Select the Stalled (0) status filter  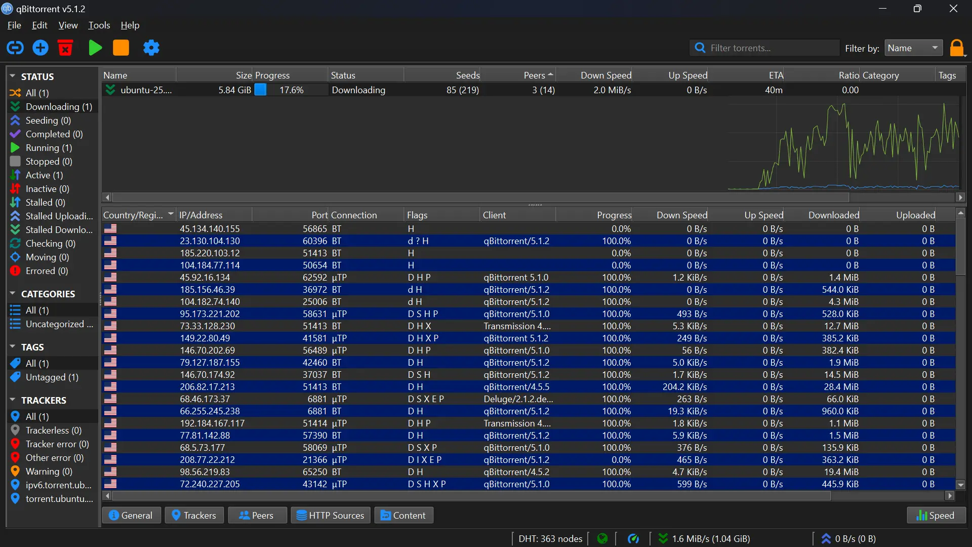click(53, 202)
